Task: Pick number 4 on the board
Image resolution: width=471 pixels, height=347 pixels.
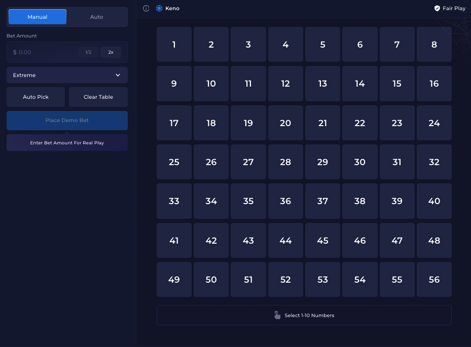Action: click(285, 45)
